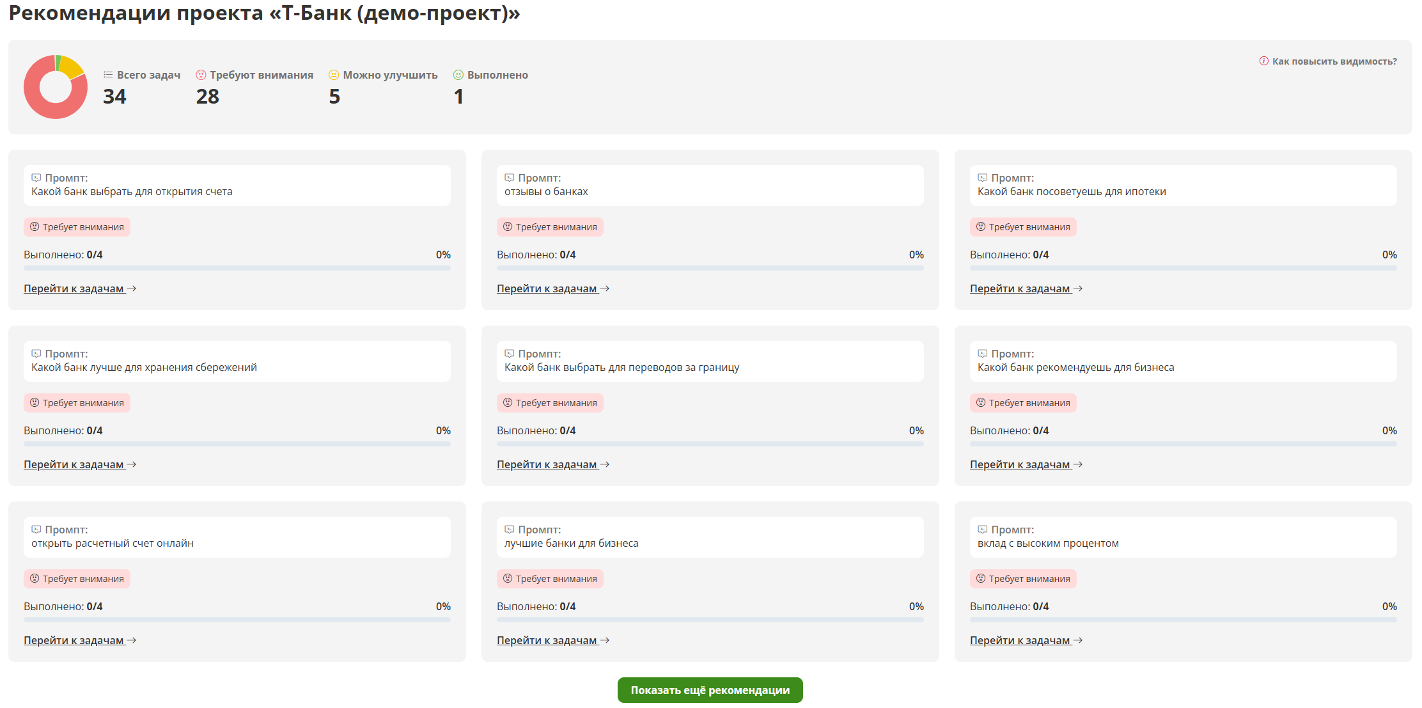
Task: Click 'Требует внимания' badge in 'открыть расчетный счет онлайн' card
Action: [x=77, y=579]
